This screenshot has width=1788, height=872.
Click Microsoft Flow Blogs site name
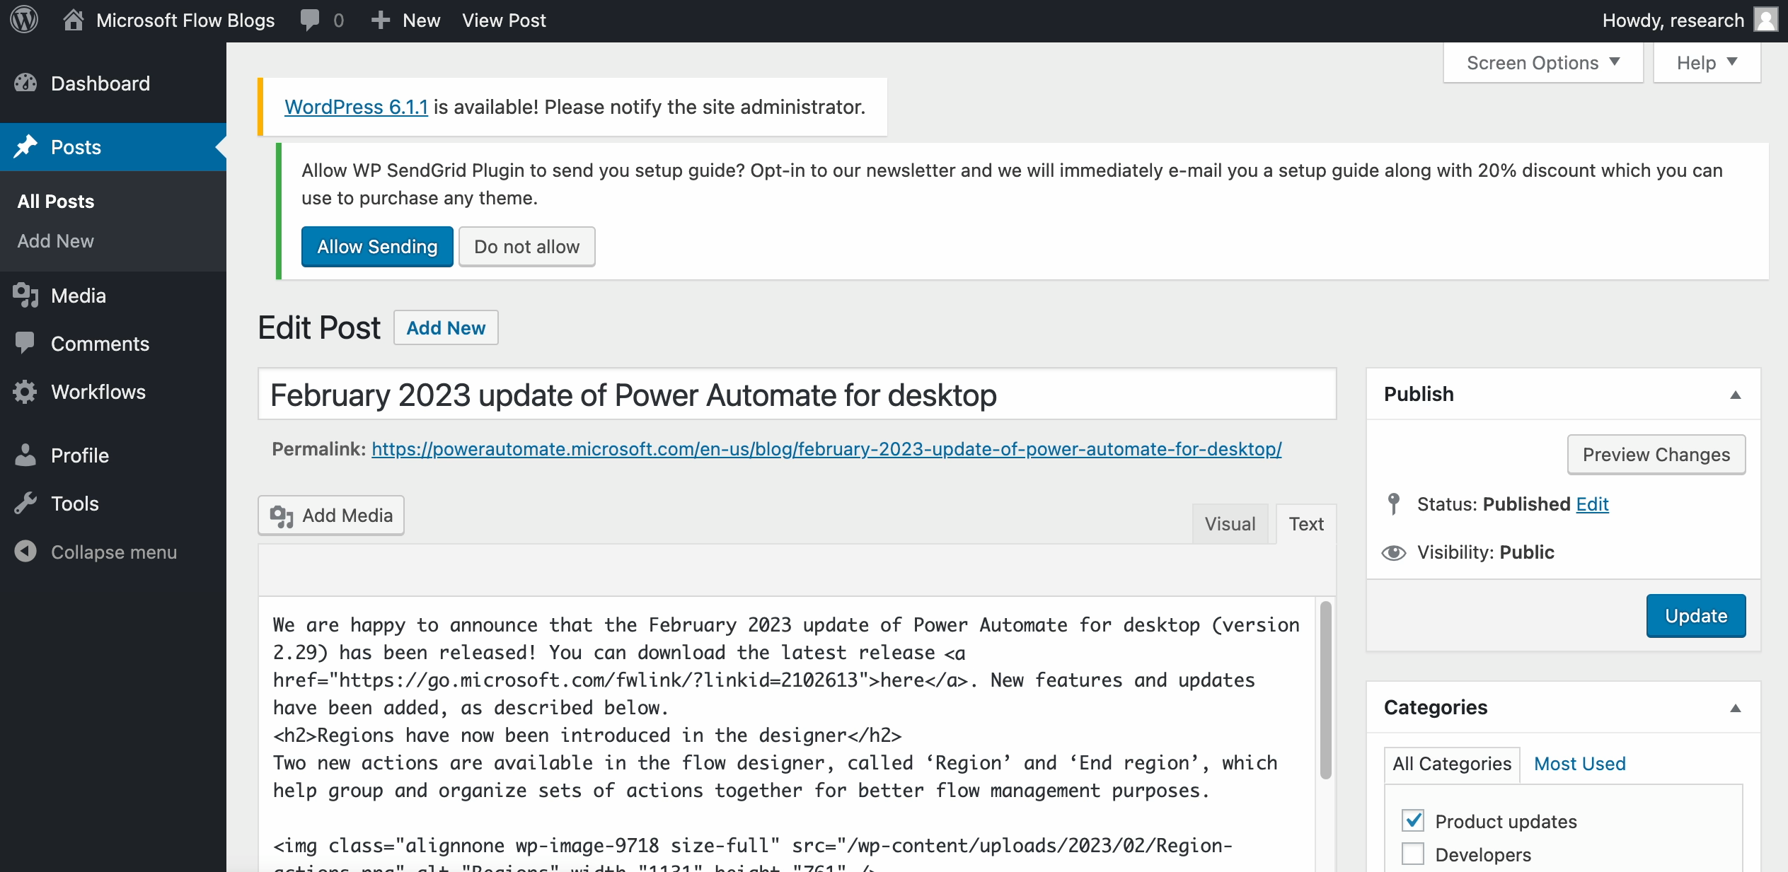click(x=185, y=21)
